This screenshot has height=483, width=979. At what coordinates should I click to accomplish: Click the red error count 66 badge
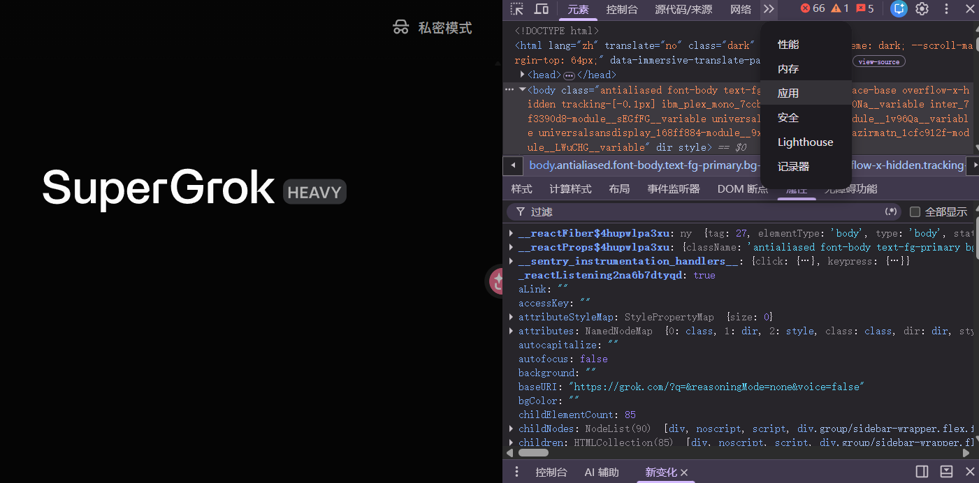click(813, 8)
